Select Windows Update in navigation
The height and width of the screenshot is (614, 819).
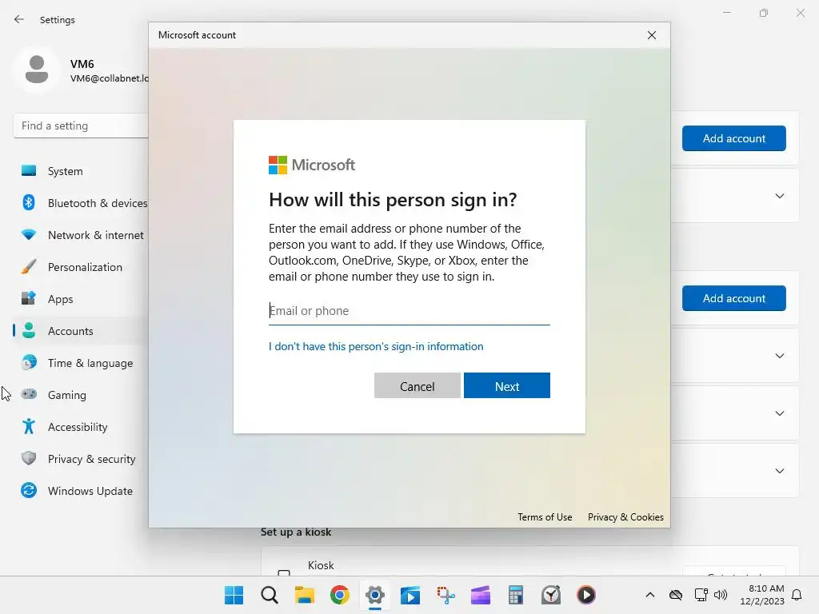pyautogui.click(x=90, y=491)
